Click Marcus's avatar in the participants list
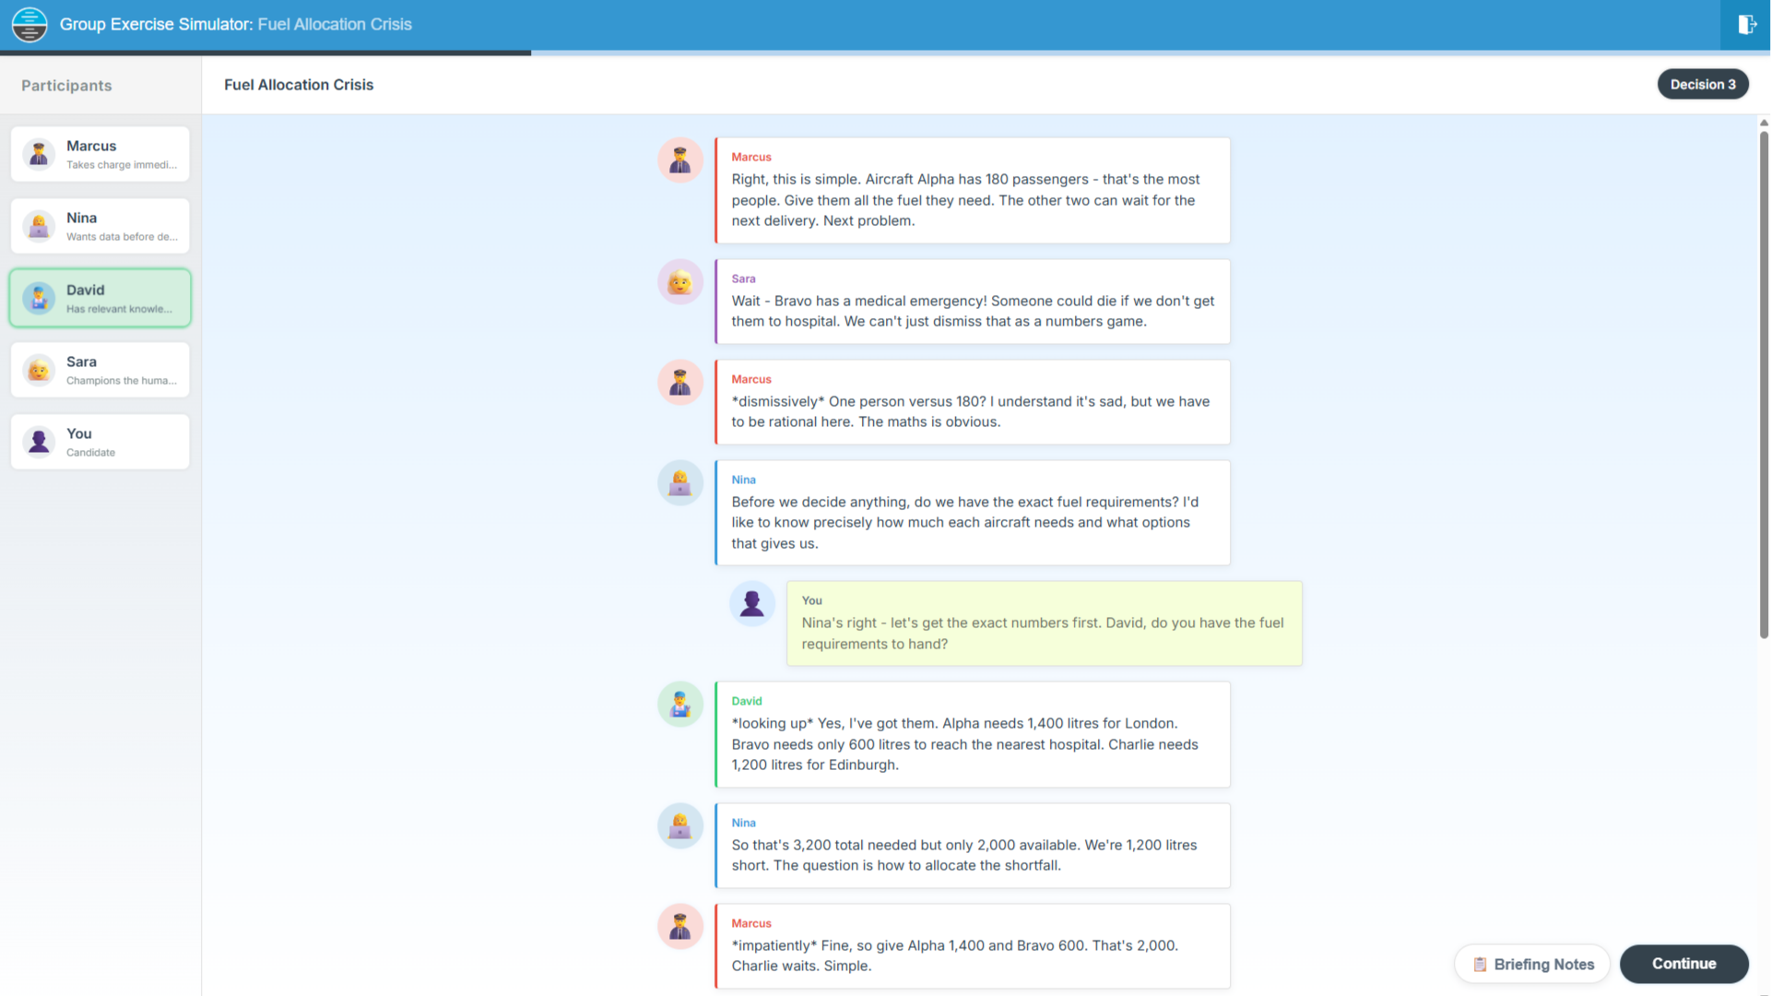 (x=39, y=154)
